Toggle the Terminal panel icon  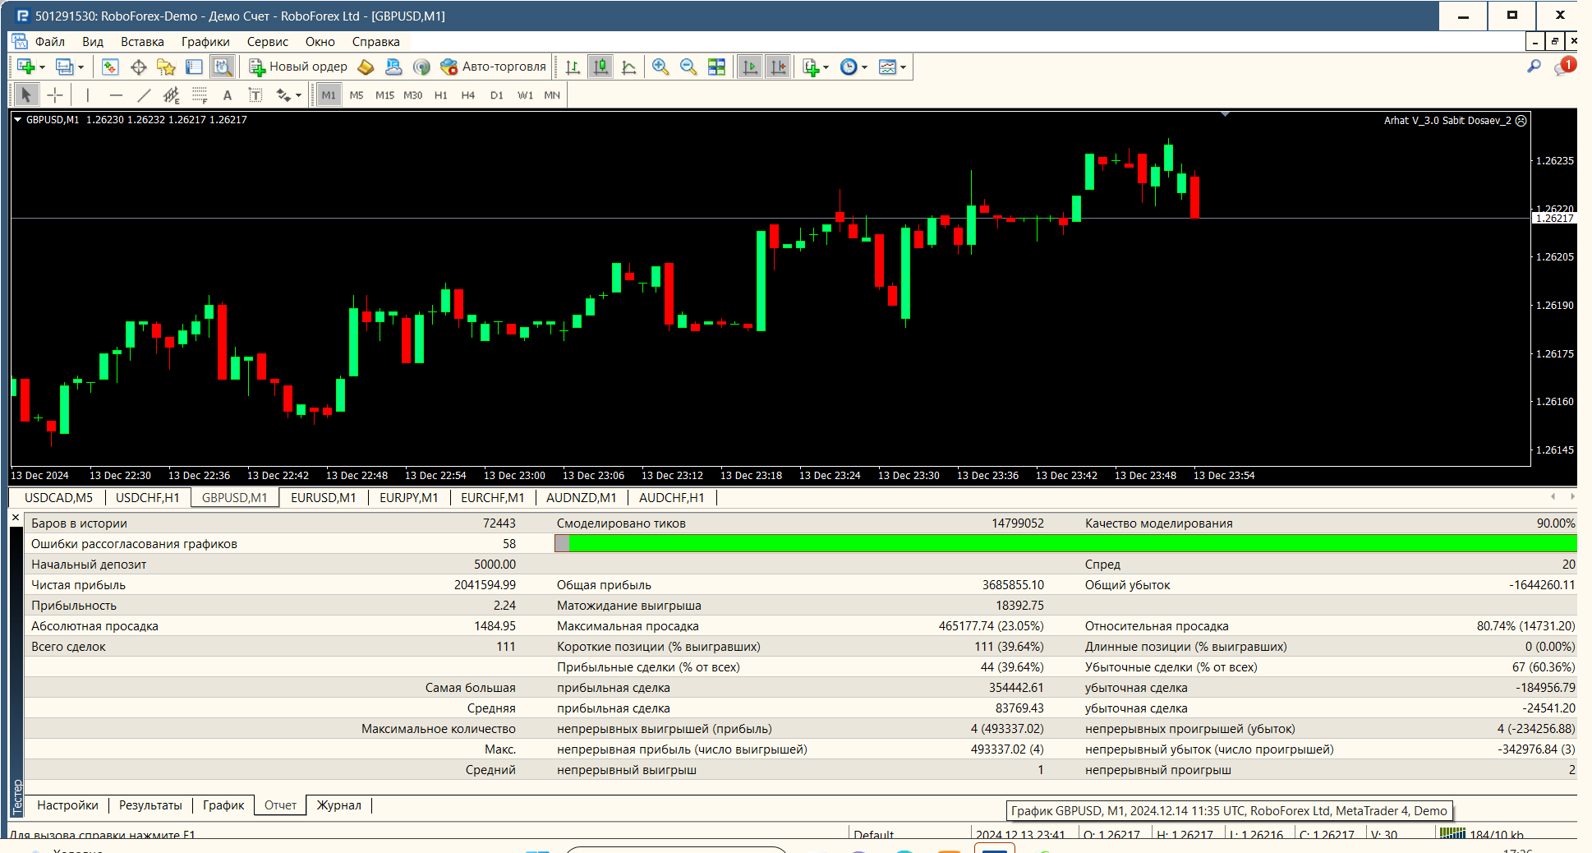(x=194, y=67)
